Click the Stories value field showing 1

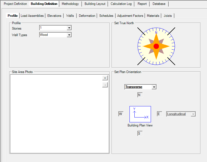coord(53,28)
